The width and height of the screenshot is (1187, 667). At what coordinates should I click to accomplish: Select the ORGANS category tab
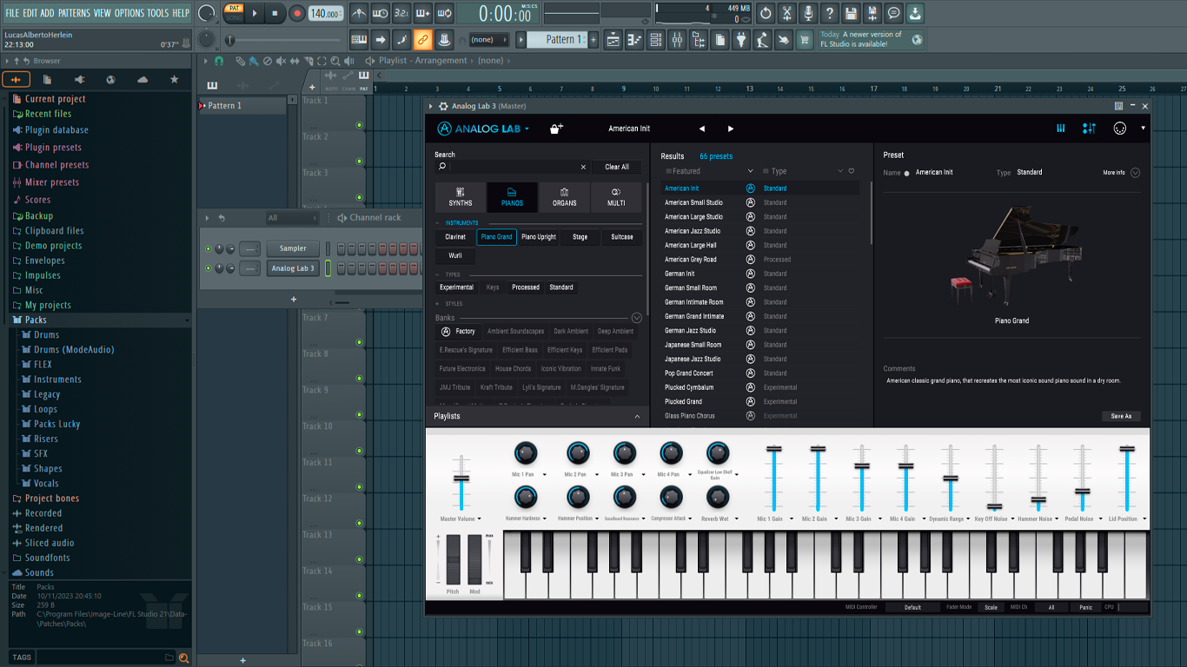click(564, 197)
